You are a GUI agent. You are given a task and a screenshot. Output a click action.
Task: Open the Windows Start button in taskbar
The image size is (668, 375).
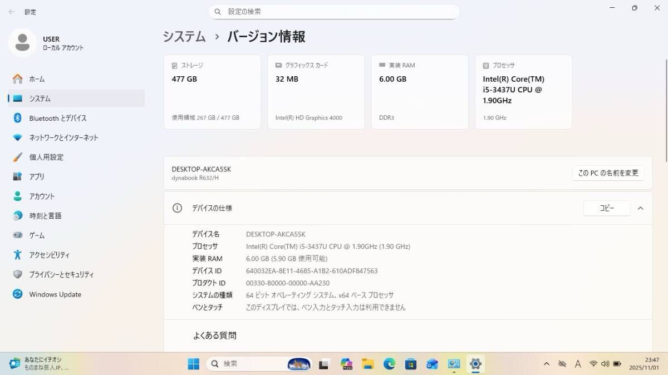193,364
